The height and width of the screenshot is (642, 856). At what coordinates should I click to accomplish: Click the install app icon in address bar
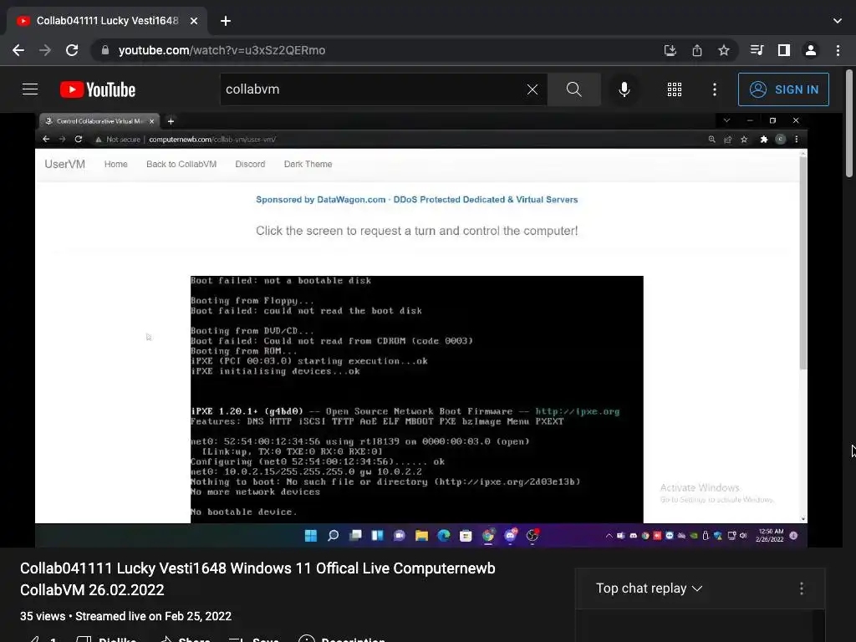tap(670, 50)
